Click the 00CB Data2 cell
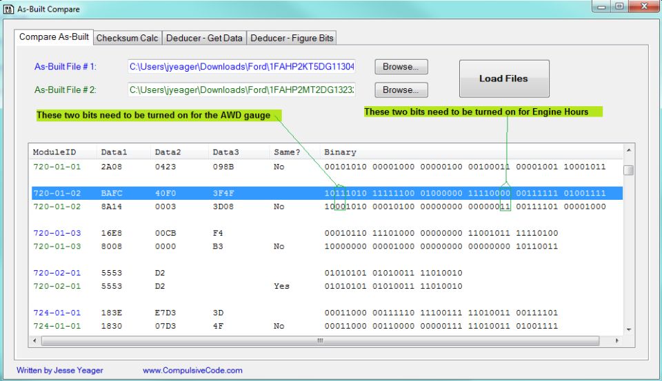 click(x=165, y=233)
